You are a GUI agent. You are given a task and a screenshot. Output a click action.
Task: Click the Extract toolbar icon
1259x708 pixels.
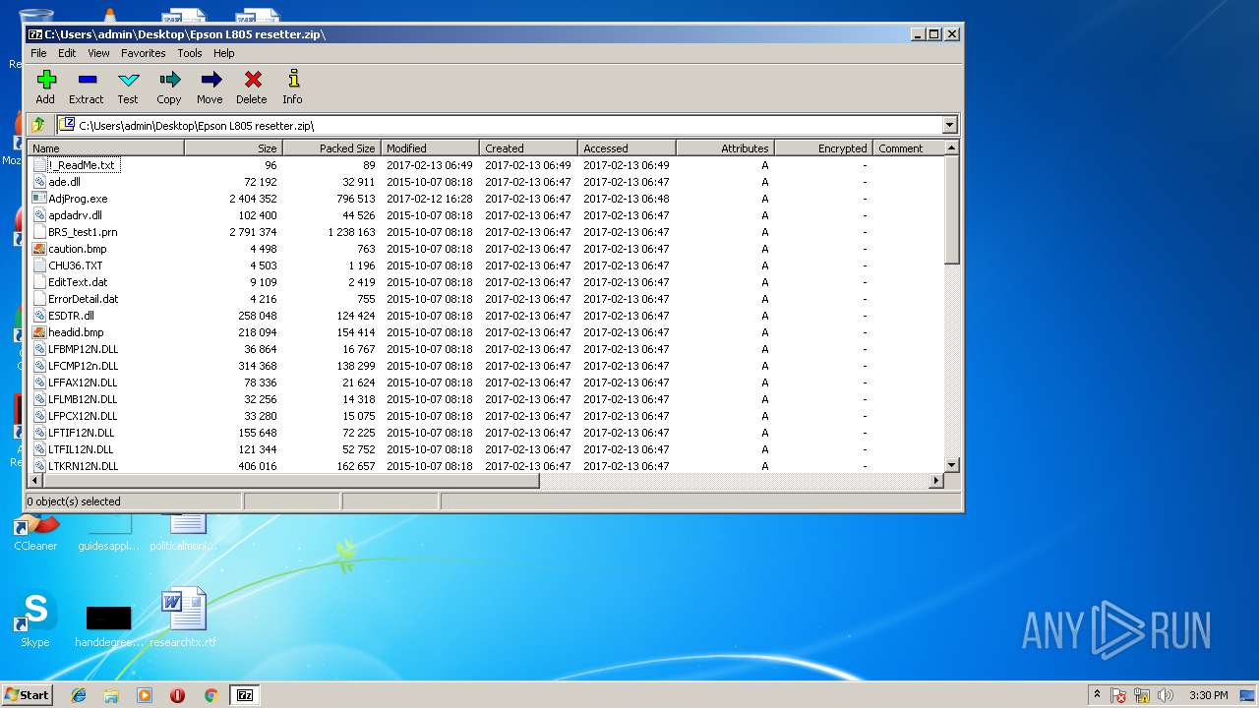(87, 81)
